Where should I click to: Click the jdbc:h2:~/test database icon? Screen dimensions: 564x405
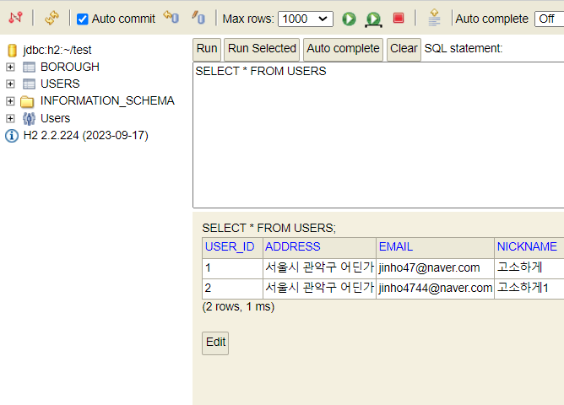point(12,51)
